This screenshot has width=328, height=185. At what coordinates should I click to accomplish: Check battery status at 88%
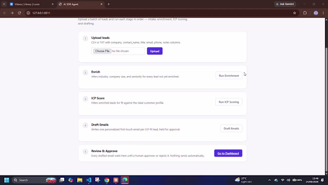(x=297, y=180)
